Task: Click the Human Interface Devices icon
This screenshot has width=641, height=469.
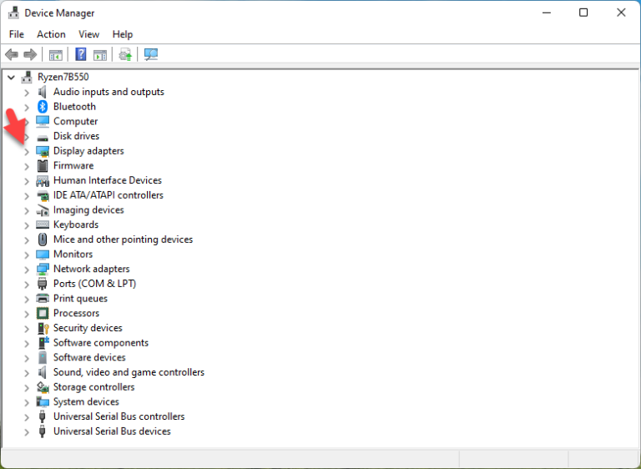Action: (x=43, y=181)
